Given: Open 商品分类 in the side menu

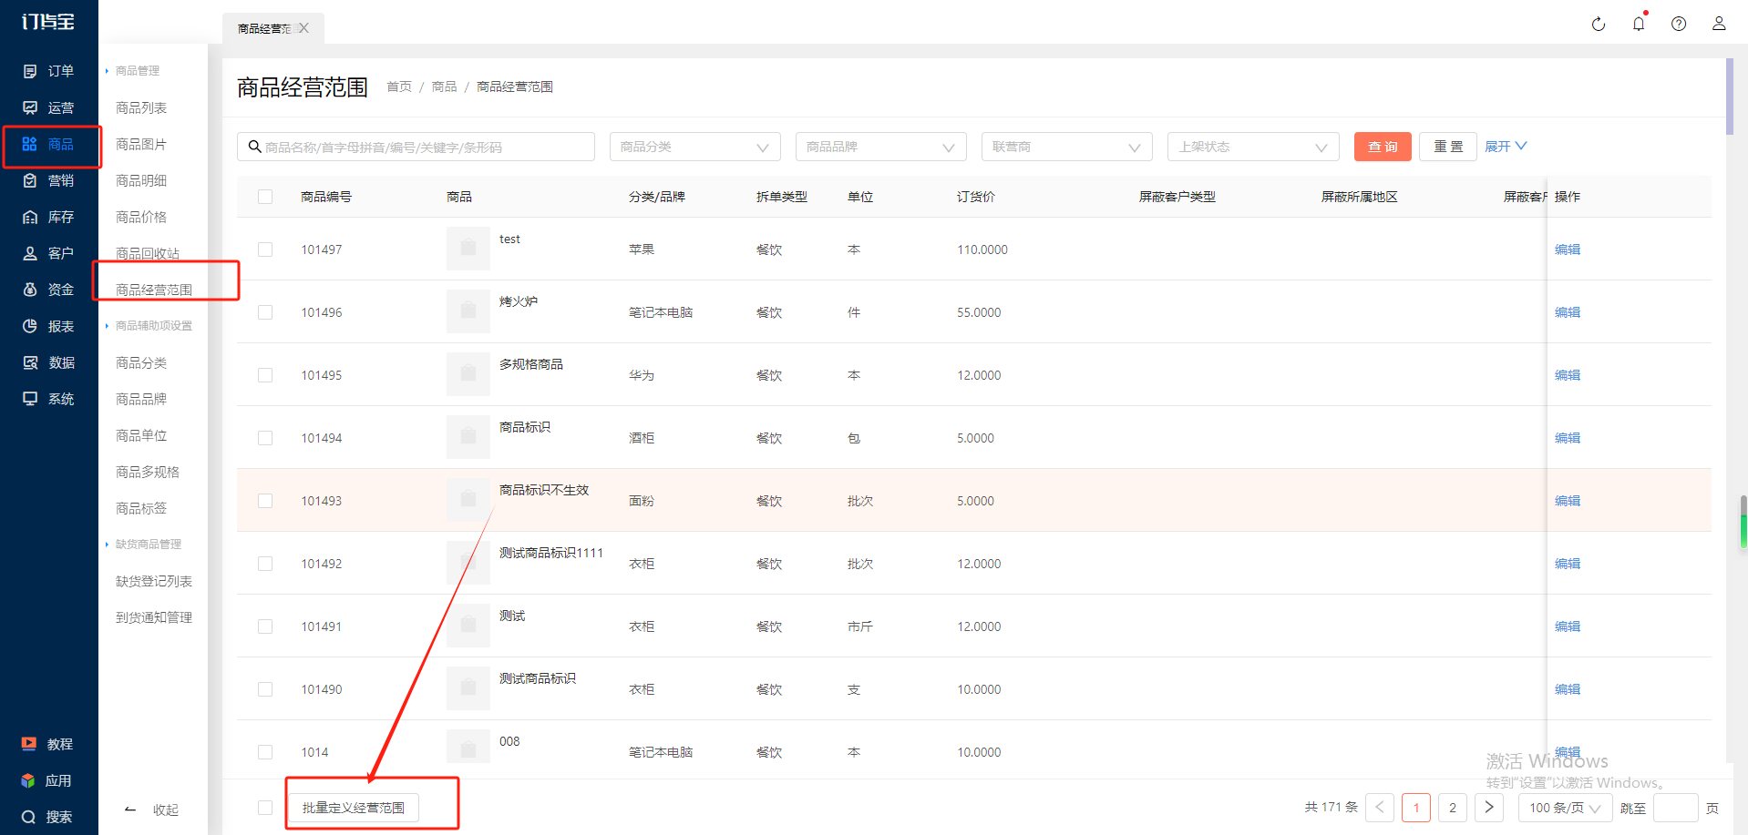Looking at the screenshot, I should tap(141, 362).
